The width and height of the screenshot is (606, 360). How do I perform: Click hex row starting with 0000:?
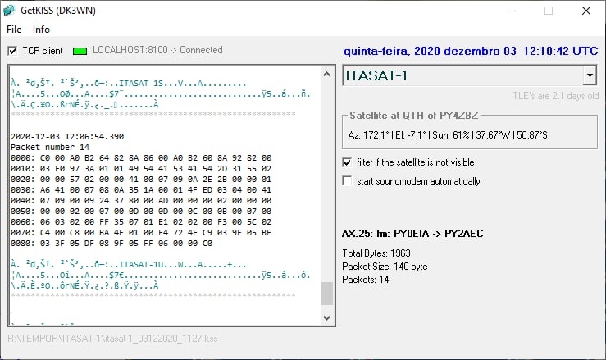pos(141,158)
